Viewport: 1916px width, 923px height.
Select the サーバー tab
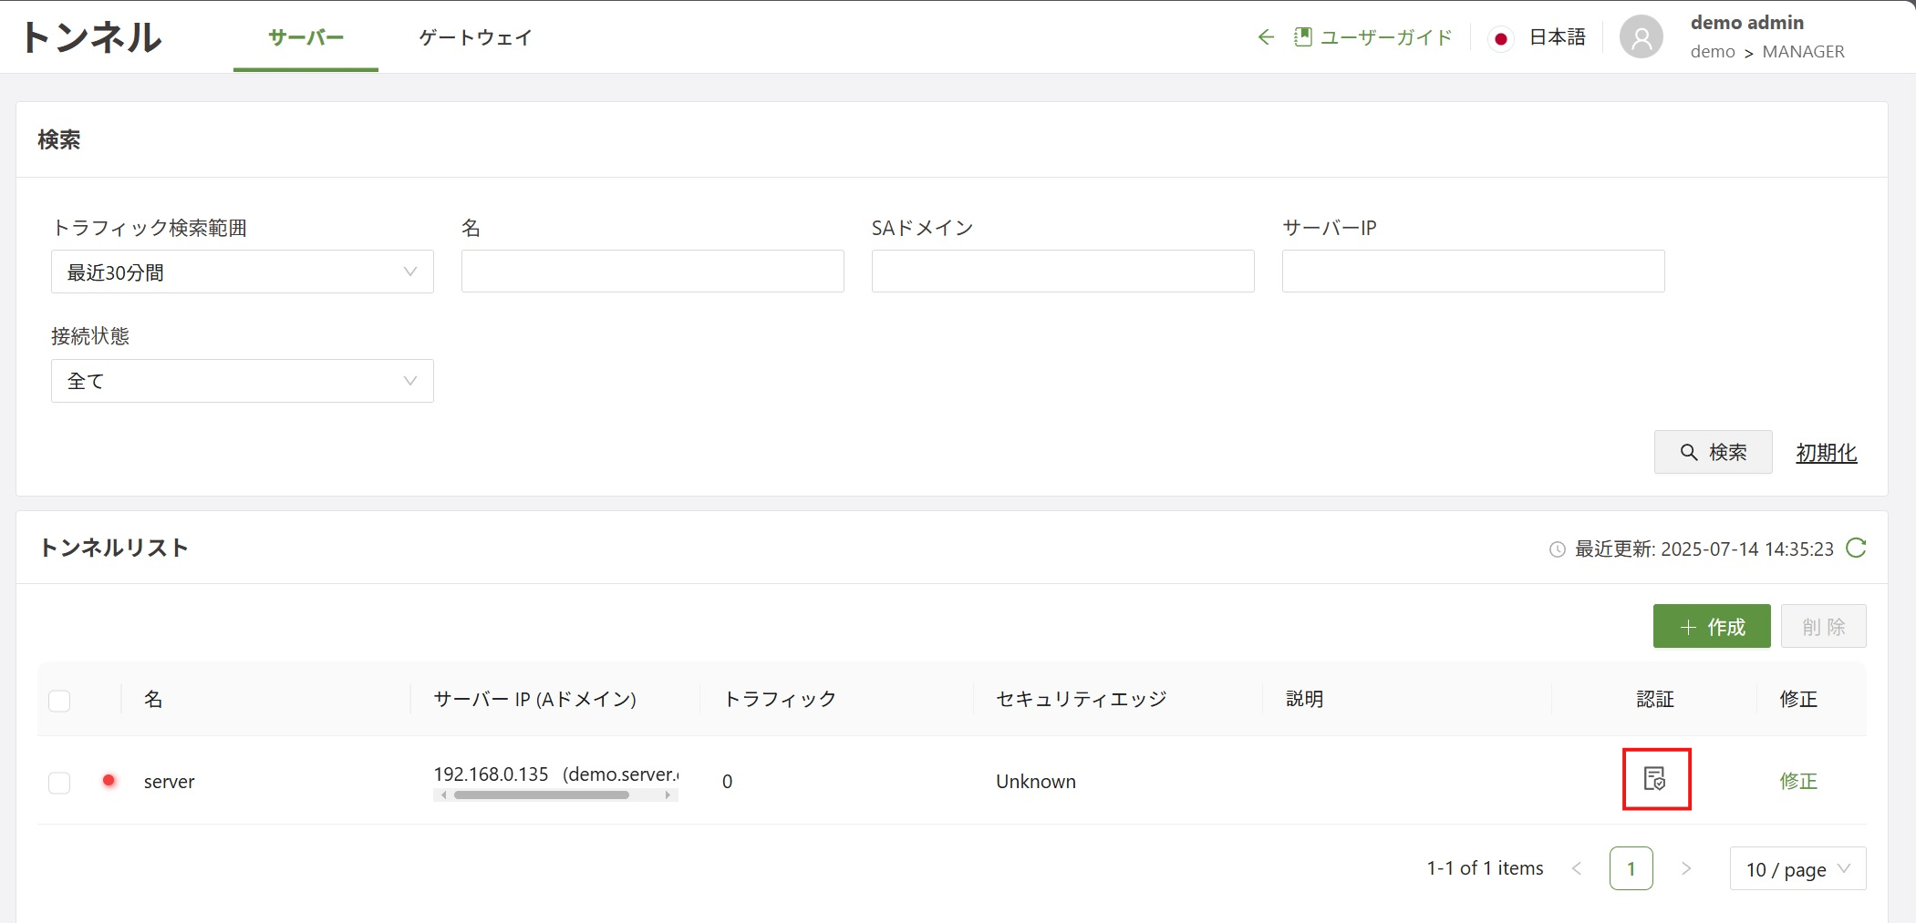pyautogui.click(x=306, y=37)
